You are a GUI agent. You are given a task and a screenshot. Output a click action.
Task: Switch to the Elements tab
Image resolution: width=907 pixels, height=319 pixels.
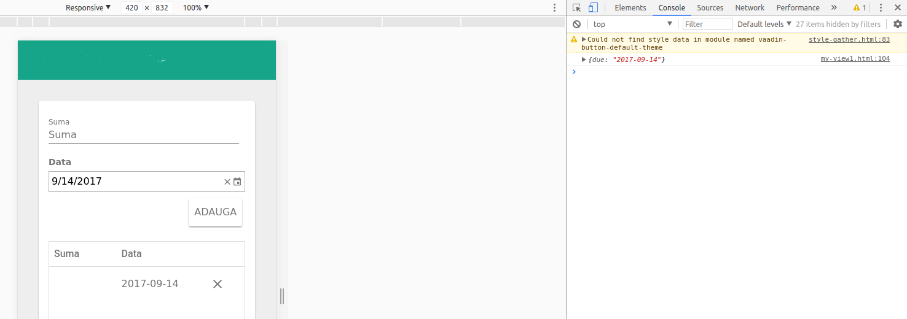pos(630,8)
